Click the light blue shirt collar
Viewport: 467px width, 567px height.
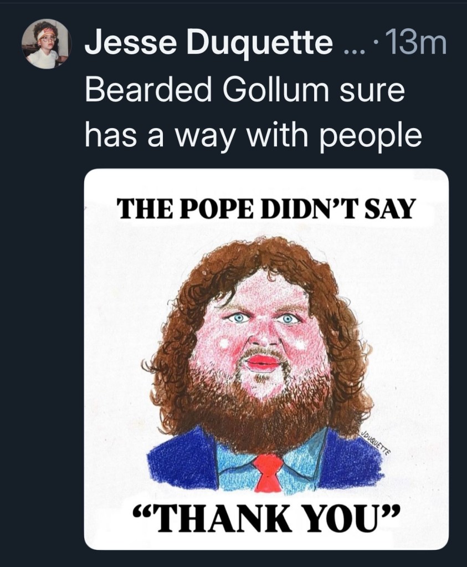[x=238, y=464]
